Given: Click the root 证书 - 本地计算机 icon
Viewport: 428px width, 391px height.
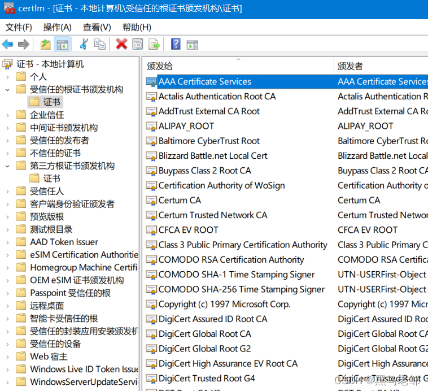Looking at the screenshot, I should (x=7, y=64).
